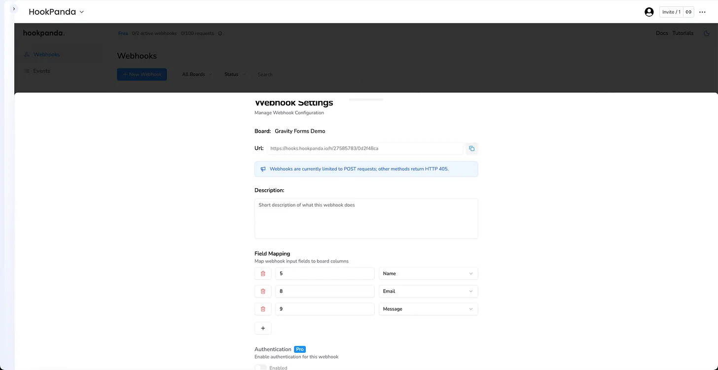
Task: Click the Invite / 1 button
Action: click(671, 12)
